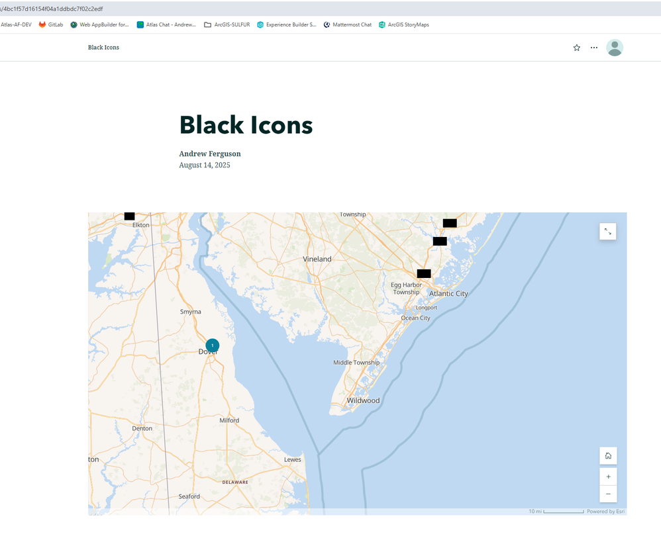This screenshot has height=546, width=661.
Task: Open the Mattermost Chat bookmark
Action: pos(348,24)
